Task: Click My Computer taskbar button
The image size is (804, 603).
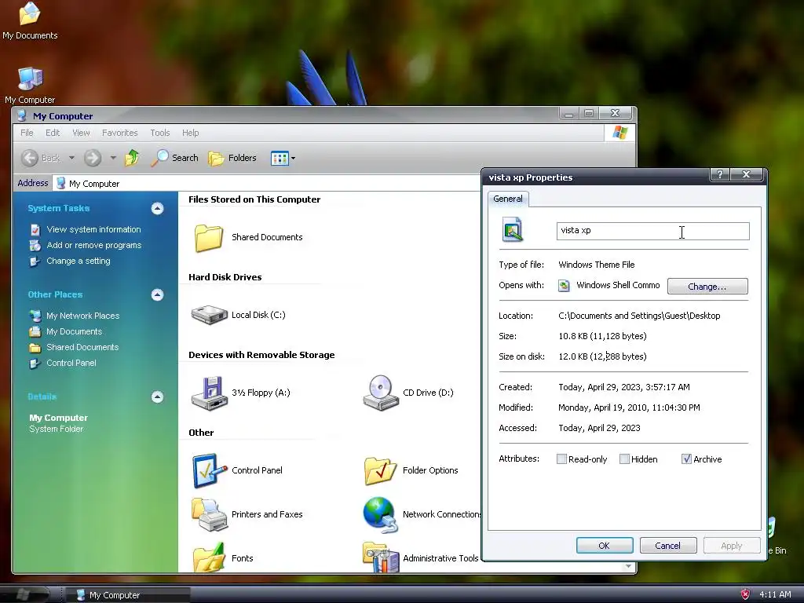Action: pos(128,595)
